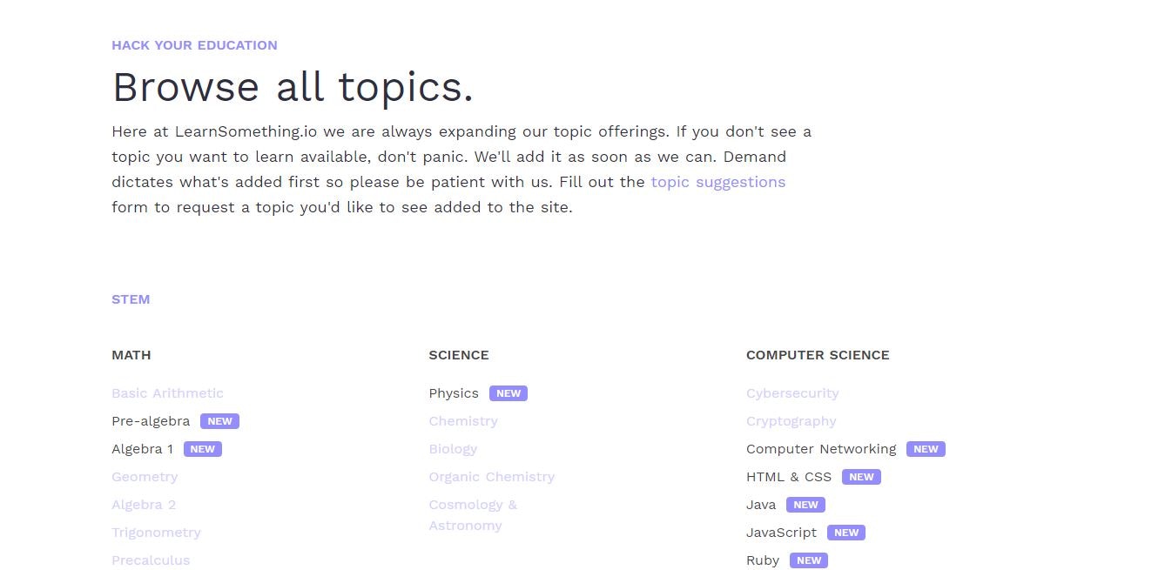Select the Chemistry topic
This screenshot has height=570, width=1172.
(x=463, y=421)
